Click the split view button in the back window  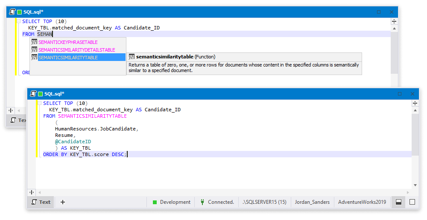coord(394,21)
